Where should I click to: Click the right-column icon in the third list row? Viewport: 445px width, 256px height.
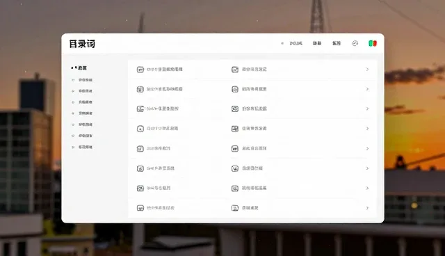click(x=235, y=109)
